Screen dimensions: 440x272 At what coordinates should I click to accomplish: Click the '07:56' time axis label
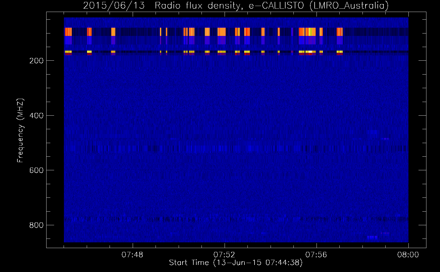pyautogui.click(x=316, y=255)
